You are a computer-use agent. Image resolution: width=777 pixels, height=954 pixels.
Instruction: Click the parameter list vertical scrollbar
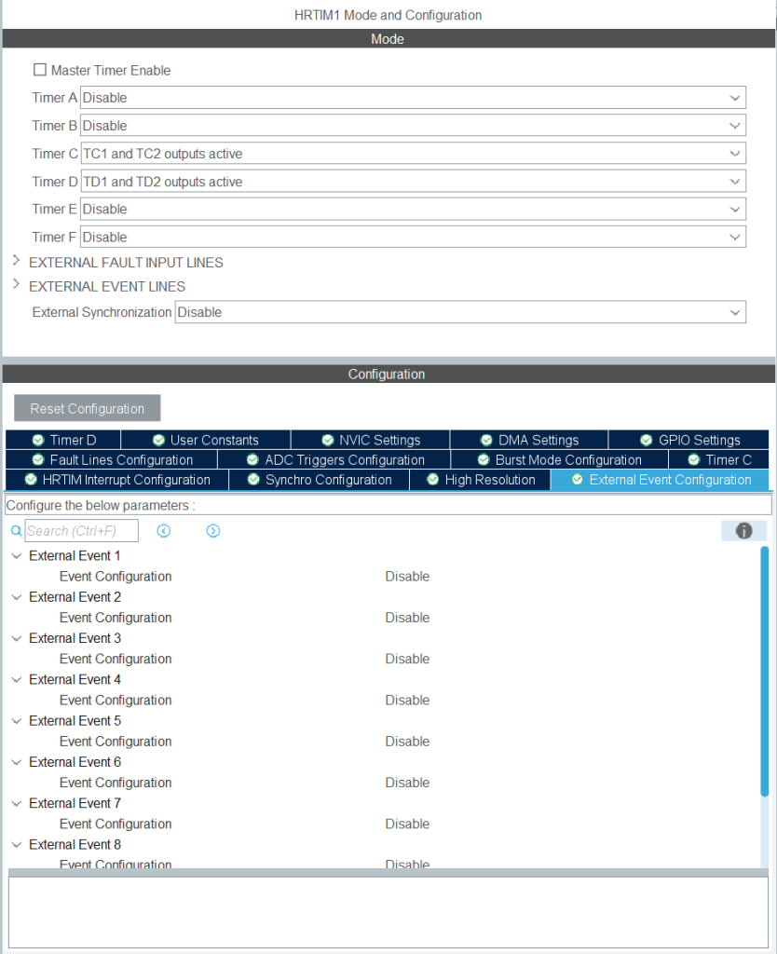pos(765,671)
